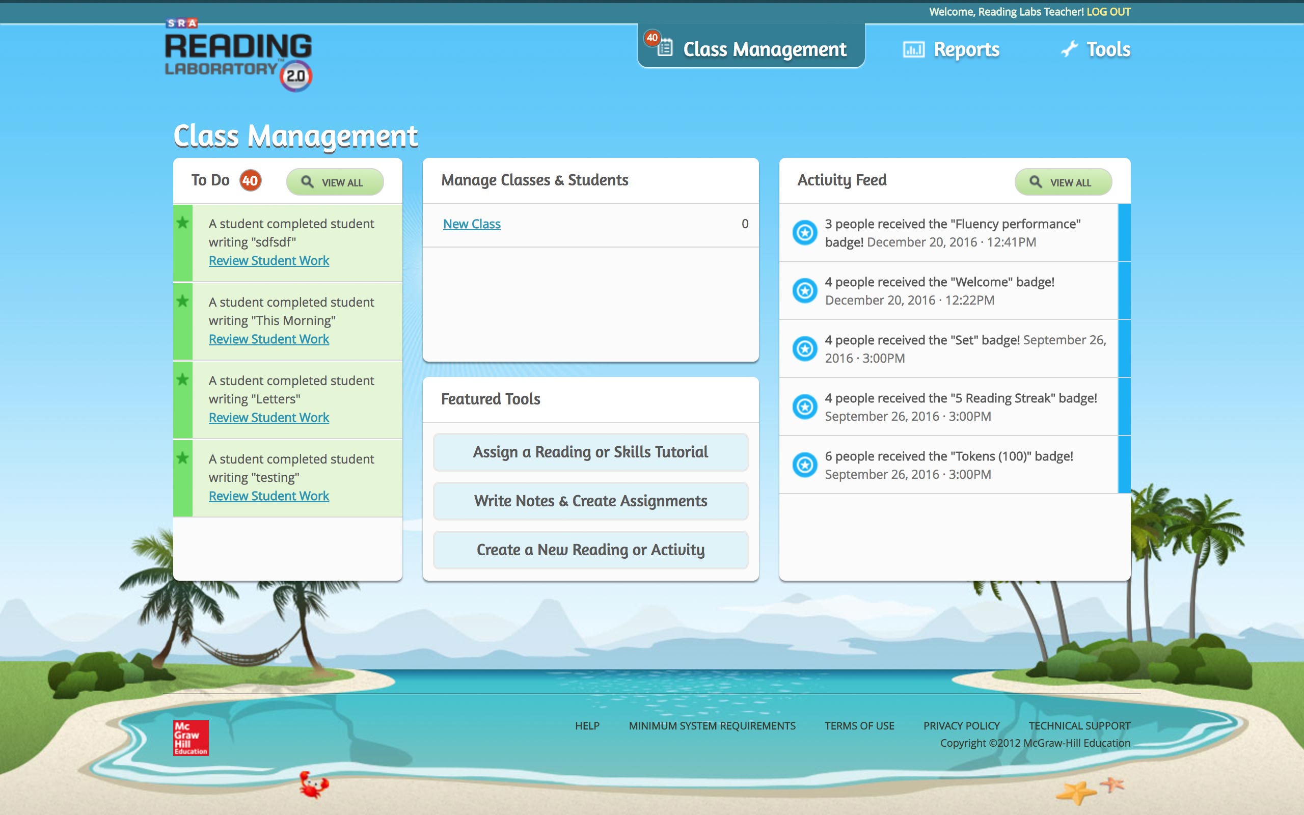Image resolution: width=1304 pixels, height=815 pixels.
Task: Click the badge icon for "Fluency performance" entry
Action: tap(805, 233)
